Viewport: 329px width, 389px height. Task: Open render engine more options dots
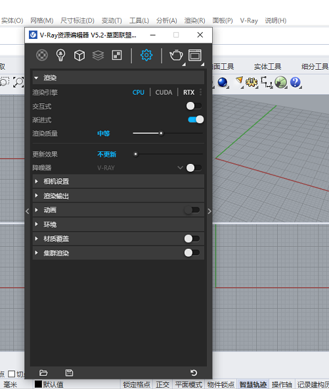pos(200,92)
